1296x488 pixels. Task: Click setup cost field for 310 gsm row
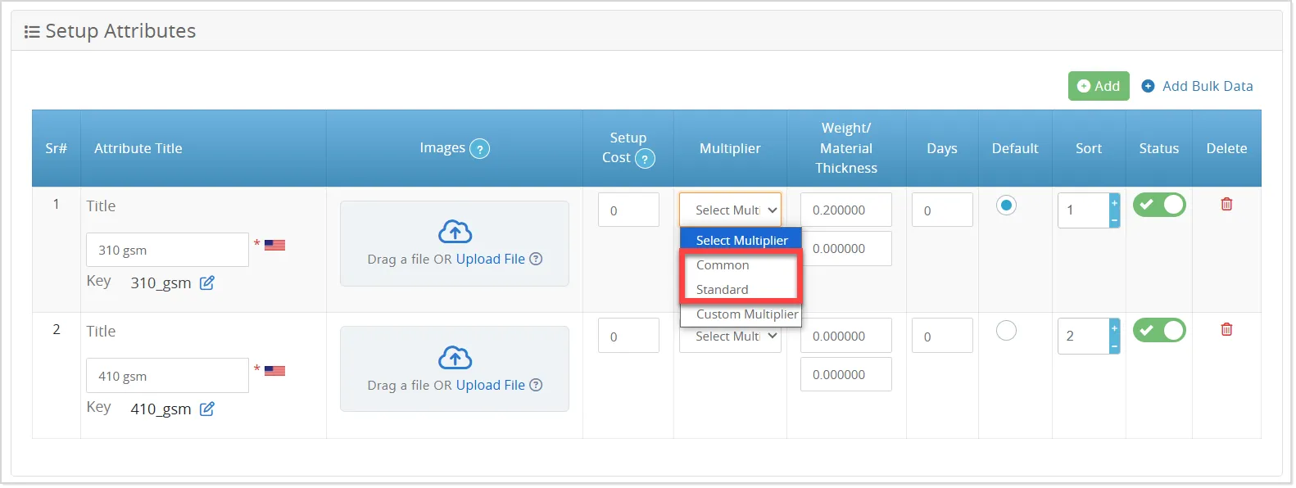tap(628, 210)
